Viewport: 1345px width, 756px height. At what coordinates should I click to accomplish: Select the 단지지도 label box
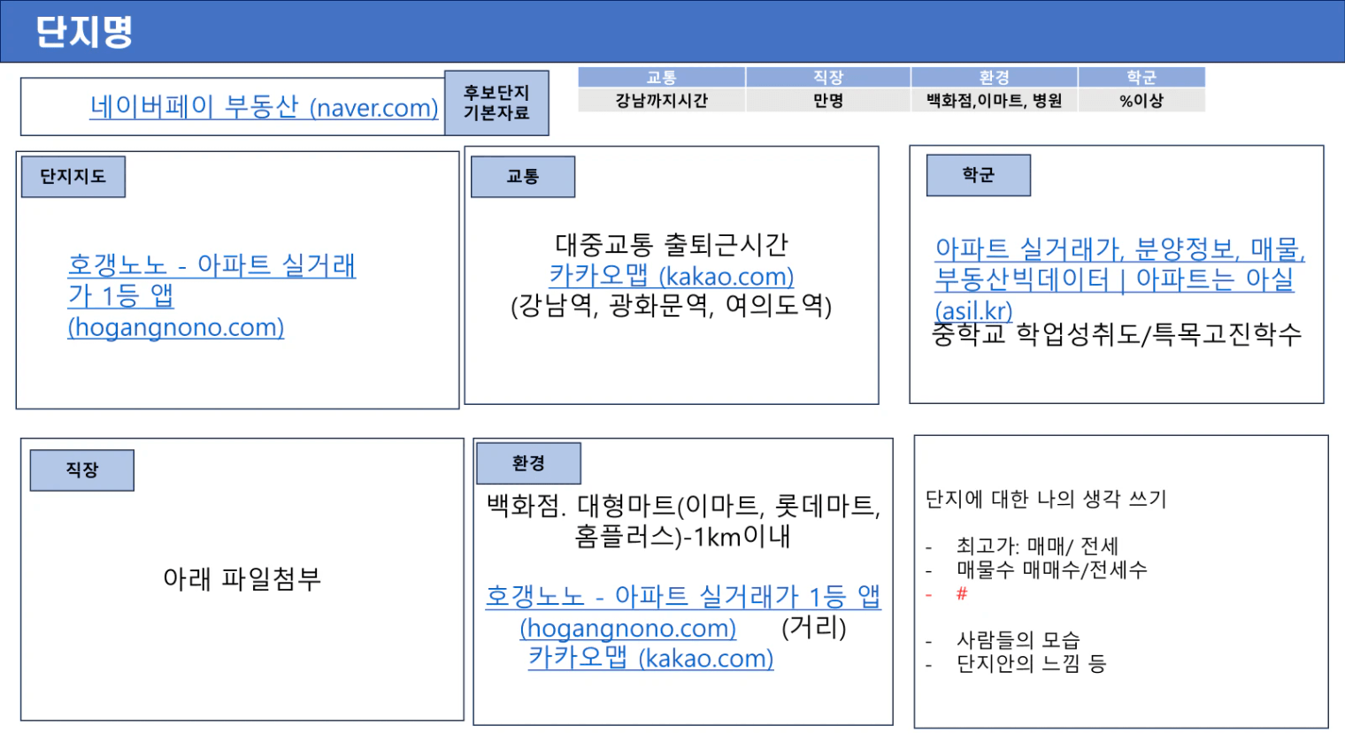tap(73, 176)
